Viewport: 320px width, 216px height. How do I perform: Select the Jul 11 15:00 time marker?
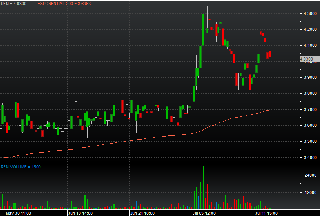(266, 213)
